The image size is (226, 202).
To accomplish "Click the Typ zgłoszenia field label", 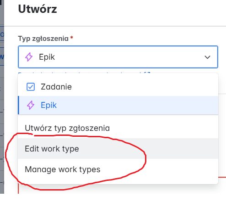I will pos(43,39).
